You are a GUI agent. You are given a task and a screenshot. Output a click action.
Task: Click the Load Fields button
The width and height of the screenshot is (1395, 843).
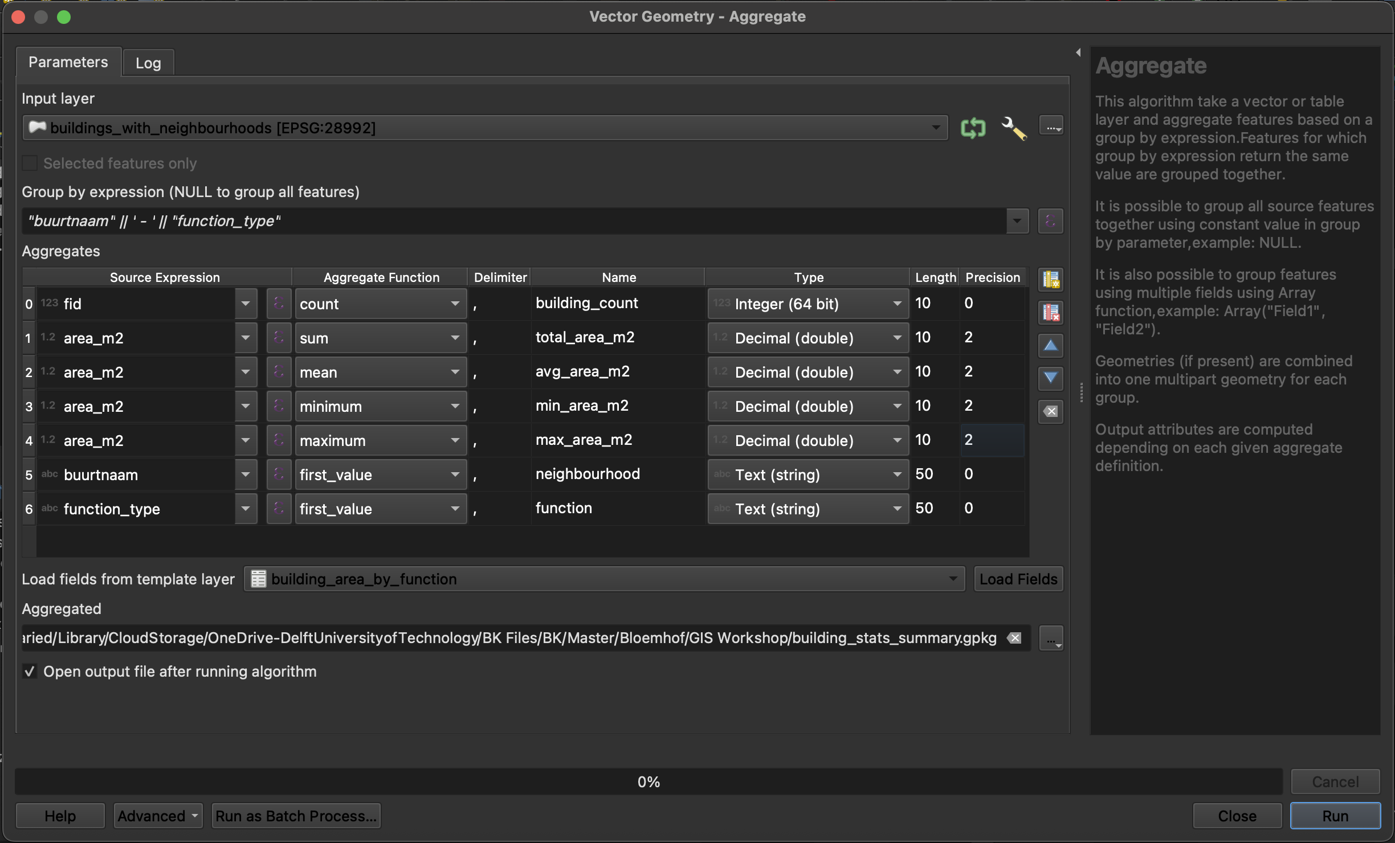click(x=1018, y=579)
